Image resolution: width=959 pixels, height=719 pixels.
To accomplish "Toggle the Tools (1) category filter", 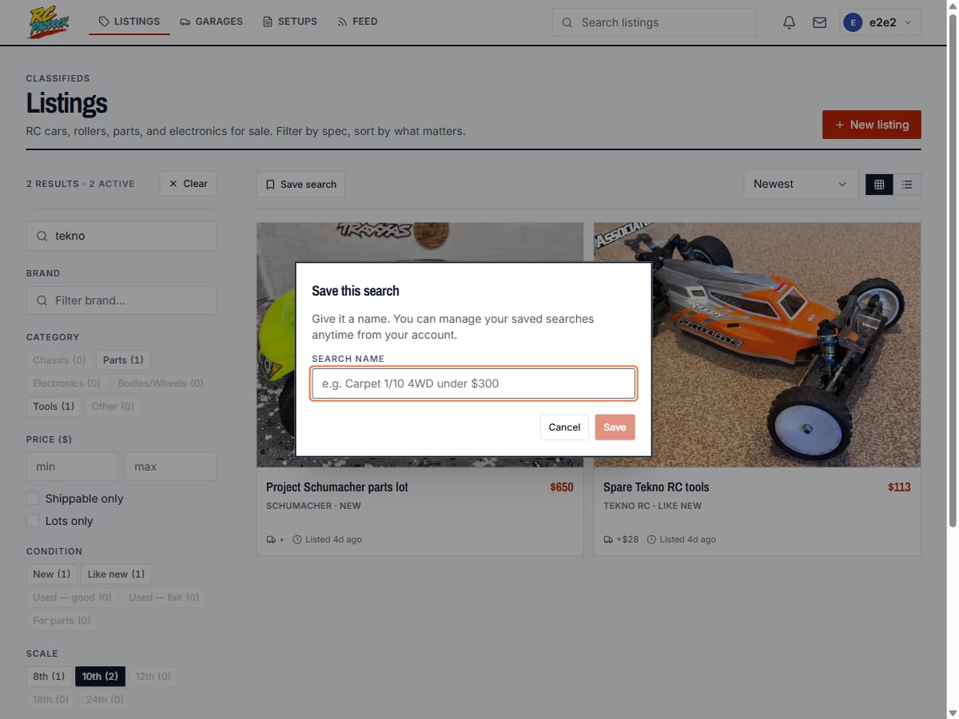I will tap(54, 407).
